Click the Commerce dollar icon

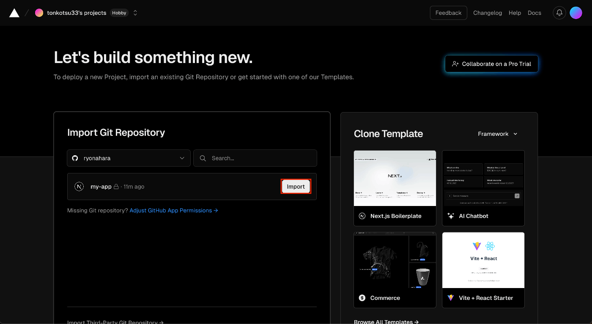(x=362, y=298)
